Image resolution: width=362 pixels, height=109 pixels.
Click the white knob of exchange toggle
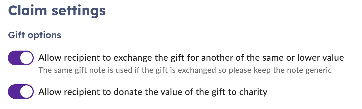(x=27, y=58)
